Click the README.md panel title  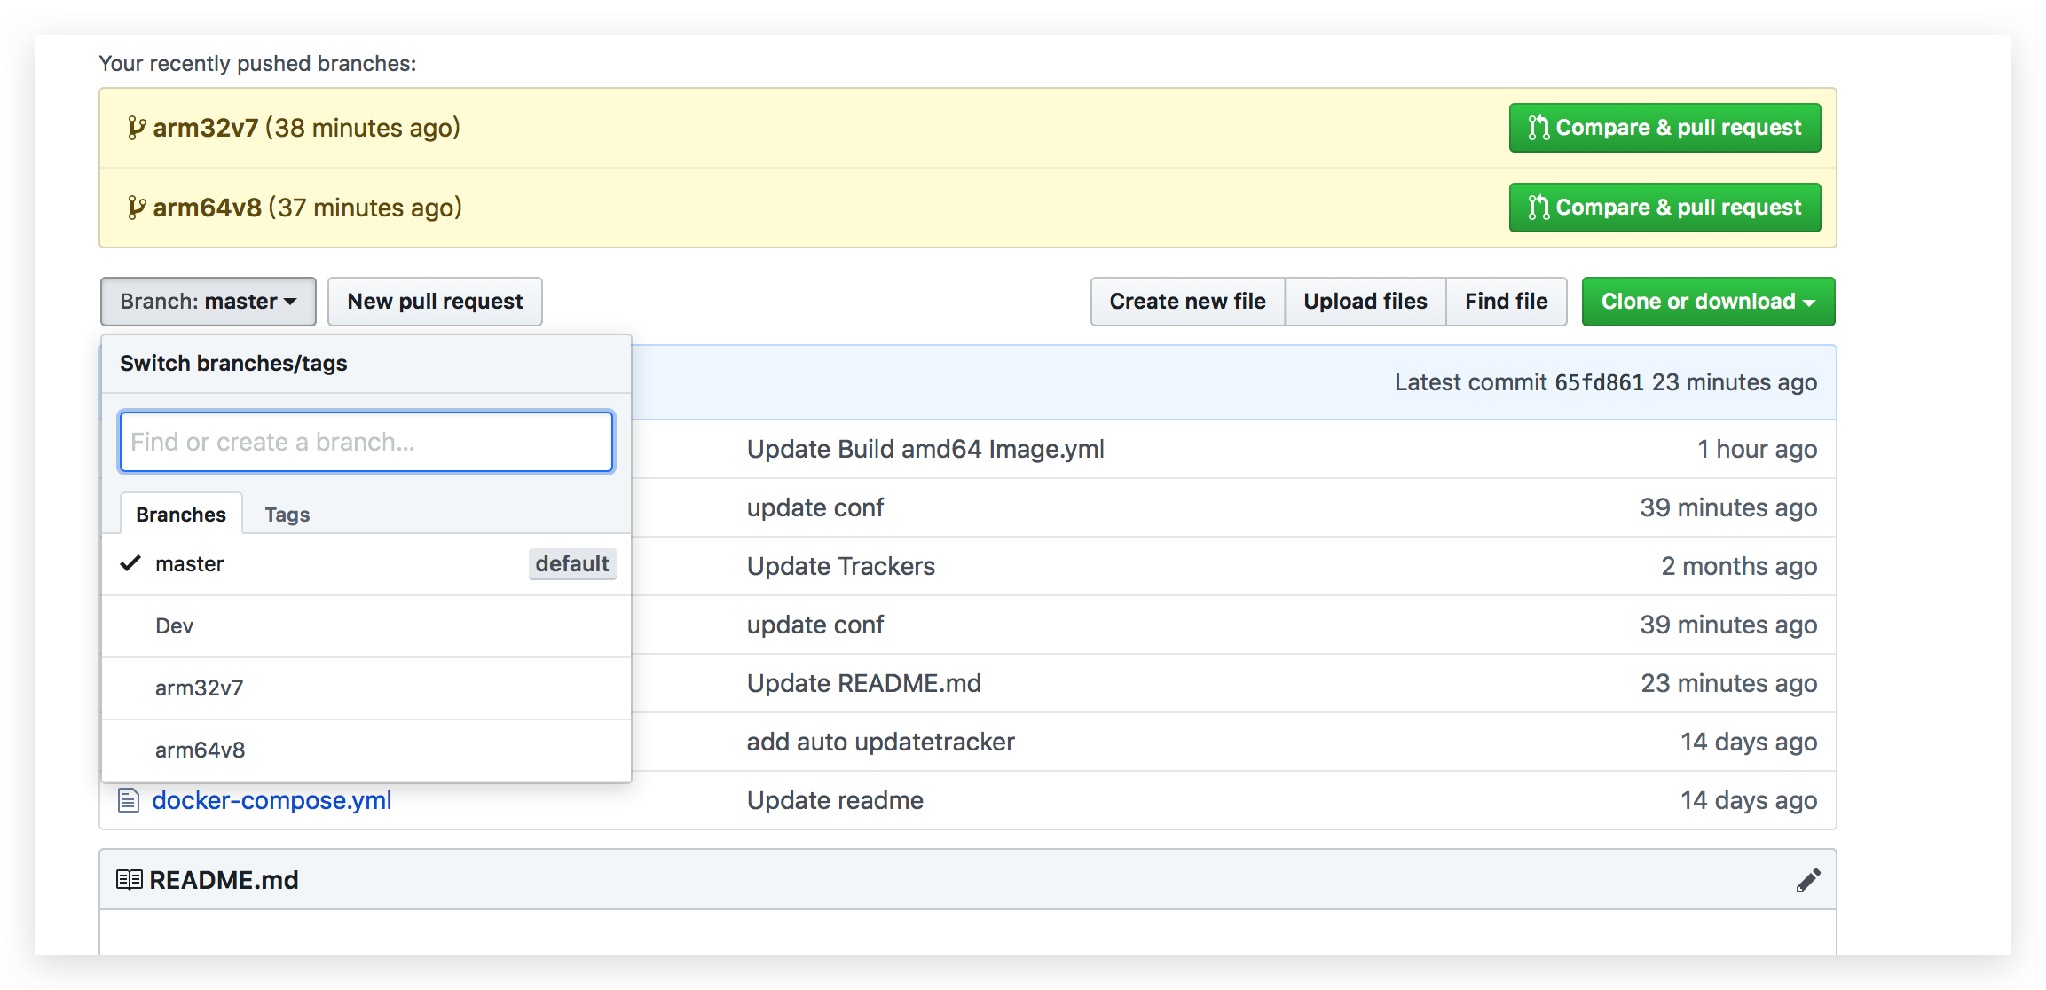point(224,880)
